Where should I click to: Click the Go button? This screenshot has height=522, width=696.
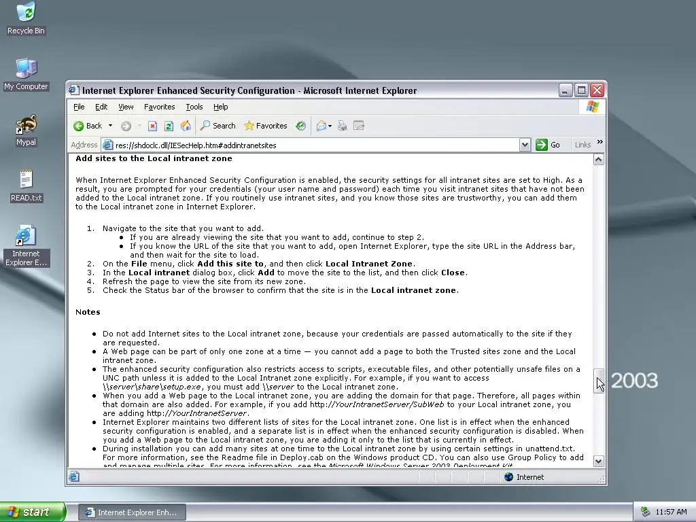[548, 145]
